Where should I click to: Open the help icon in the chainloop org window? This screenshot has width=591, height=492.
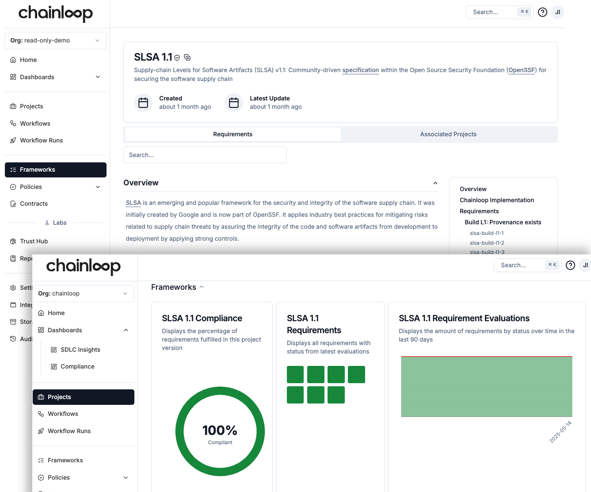pos(570,265)
